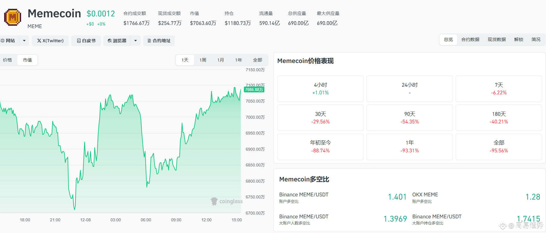
Task: Click the current value label 7086.88万
Action: pyautogui.click(x=254, y=90)
